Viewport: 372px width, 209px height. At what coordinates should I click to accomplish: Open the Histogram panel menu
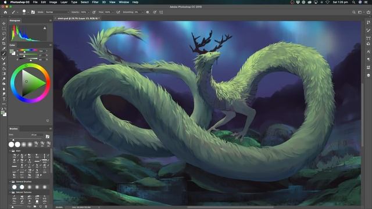point(51,21)
